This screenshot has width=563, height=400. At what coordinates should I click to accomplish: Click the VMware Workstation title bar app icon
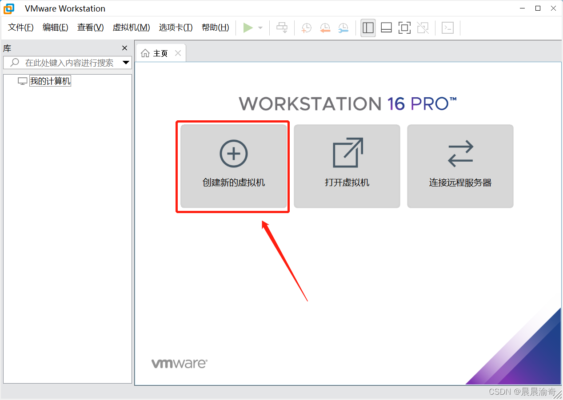coord(9,8)
